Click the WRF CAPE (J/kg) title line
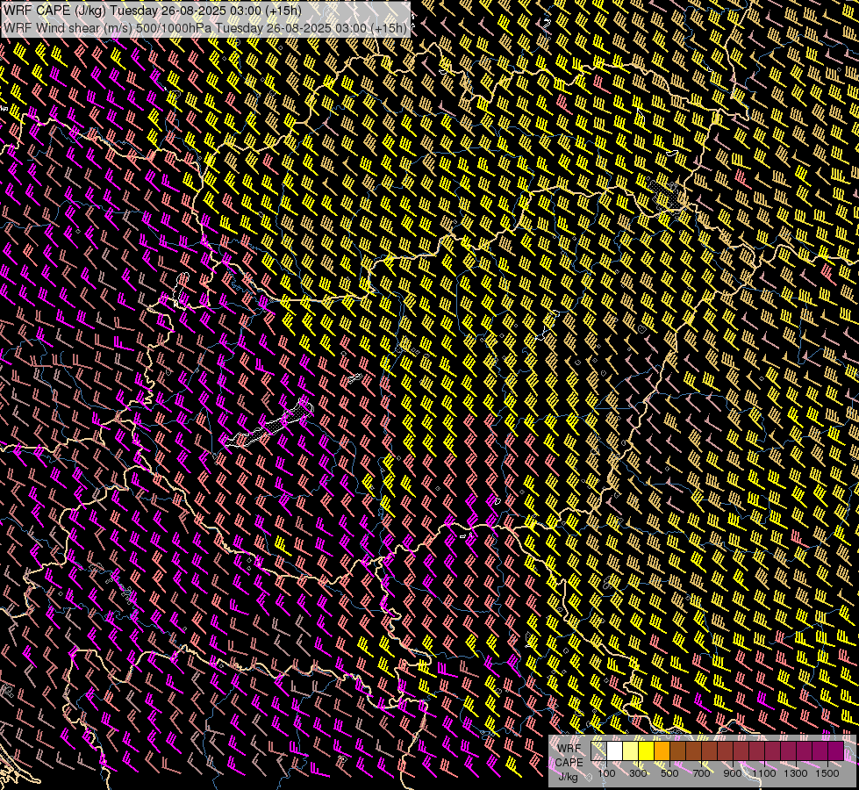The image size is (859, 790). click(153, 11)
